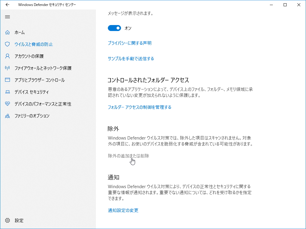Image resolution: width=306 pixels, height=229 pixels.
Task: Click サンプルを手動で送信する link
Action: pyautogui.click(x=131, y=59)
